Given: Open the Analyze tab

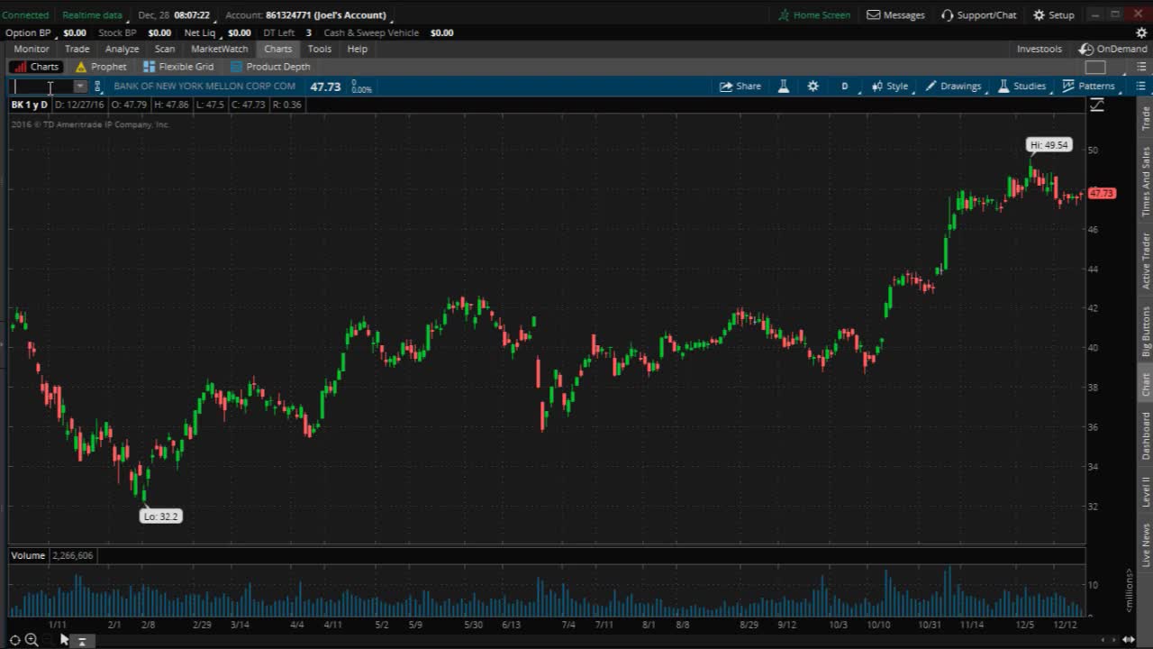Looking at the screenshot, I should tap(122, 49).
